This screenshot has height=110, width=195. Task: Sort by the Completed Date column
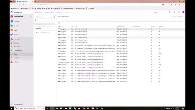click(x=120, y=27)
